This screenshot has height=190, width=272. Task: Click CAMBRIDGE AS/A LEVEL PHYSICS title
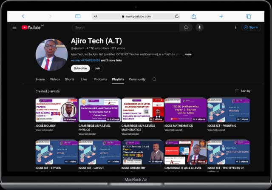click(x=94, y=128)
